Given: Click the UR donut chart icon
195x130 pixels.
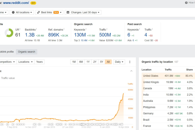Looking at the screenshot, I should [9, 33].
